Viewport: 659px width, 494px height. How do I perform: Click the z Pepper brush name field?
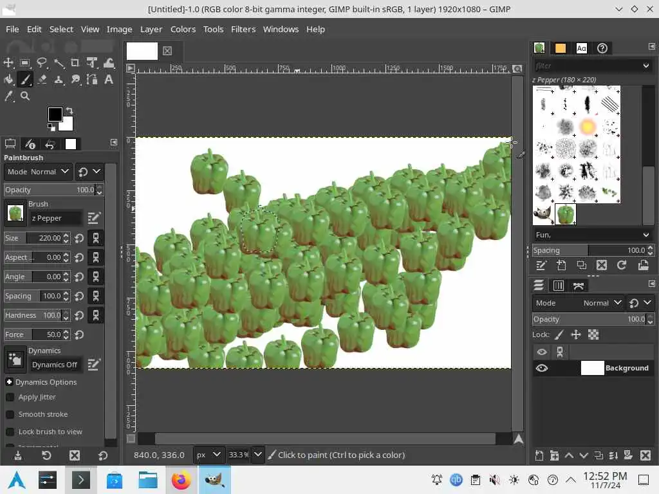[x=56, y=218]
